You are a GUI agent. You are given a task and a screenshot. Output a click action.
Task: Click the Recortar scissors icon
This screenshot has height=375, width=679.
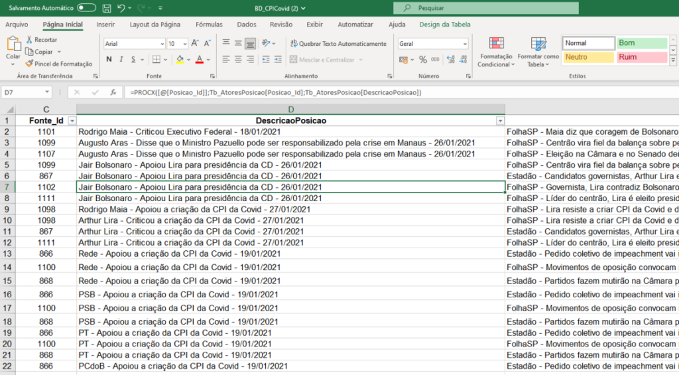[30, 40]
